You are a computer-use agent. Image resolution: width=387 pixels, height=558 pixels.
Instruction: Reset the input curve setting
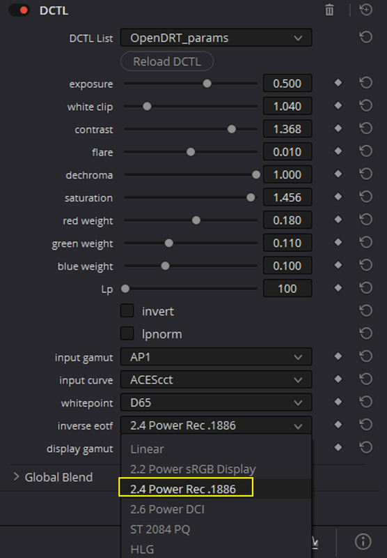coord(365,379)
